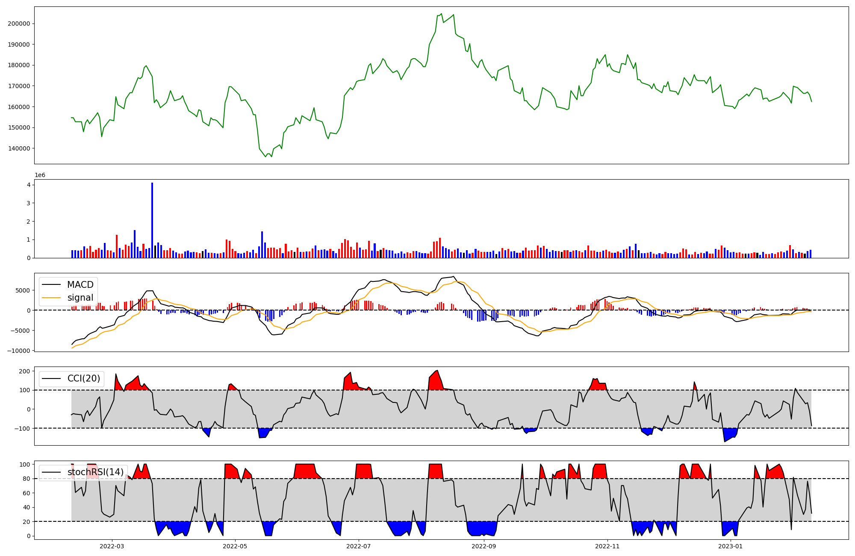Click the 2023-01 x-axis date label
Image resolution: width=855 pixels, height=556 pixels.
pos(731,546)
